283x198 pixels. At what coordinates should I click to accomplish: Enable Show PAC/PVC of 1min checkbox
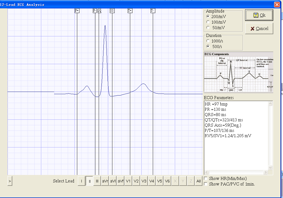point(205,184)
